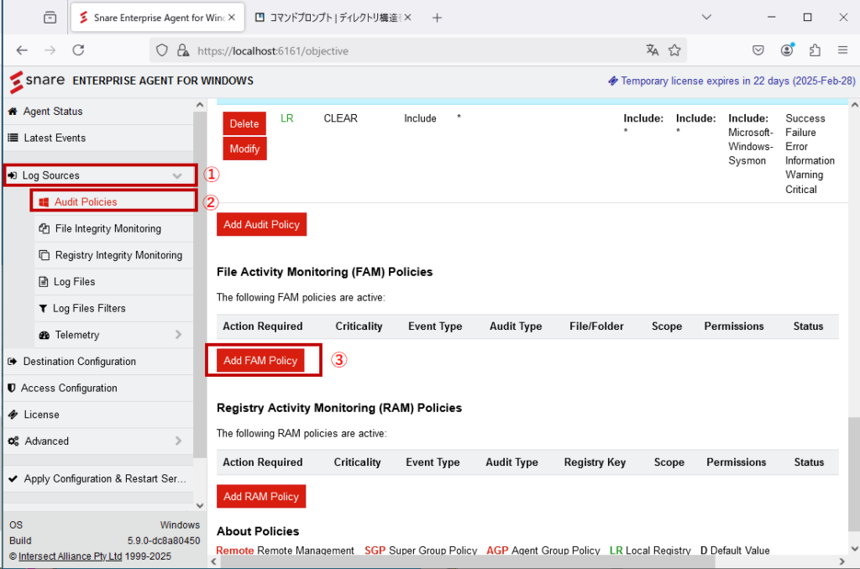Click the FAM Criticality column header
This screenshot has height=569, width=860.
pos(359,326)
